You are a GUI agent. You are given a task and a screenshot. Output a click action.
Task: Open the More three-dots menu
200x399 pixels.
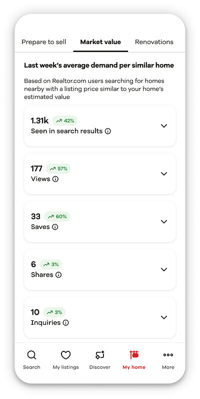click(x=168, y=355)
